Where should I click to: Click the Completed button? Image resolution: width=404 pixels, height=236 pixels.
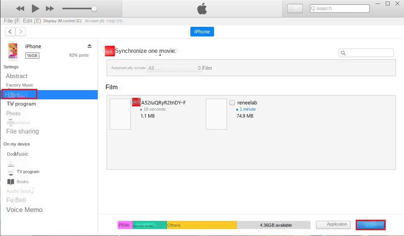(x=370, y=224)
